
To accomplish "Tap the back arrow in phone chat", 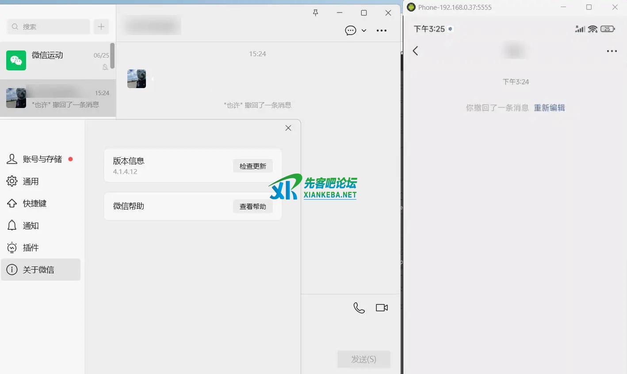I will pyautogui.click(x=415, y=51).
